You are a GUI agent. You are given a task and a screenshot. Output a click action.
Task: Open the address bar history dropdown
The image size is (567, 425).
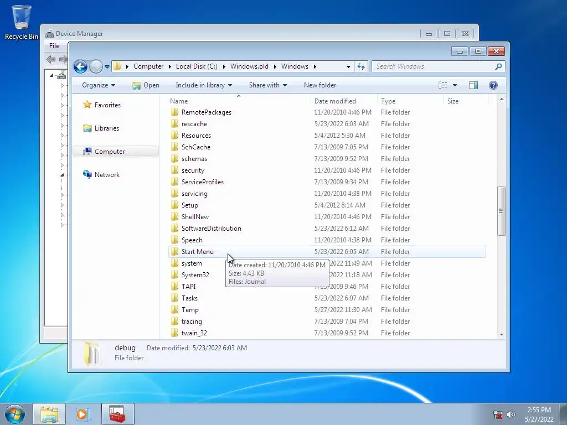pos(348,66)
